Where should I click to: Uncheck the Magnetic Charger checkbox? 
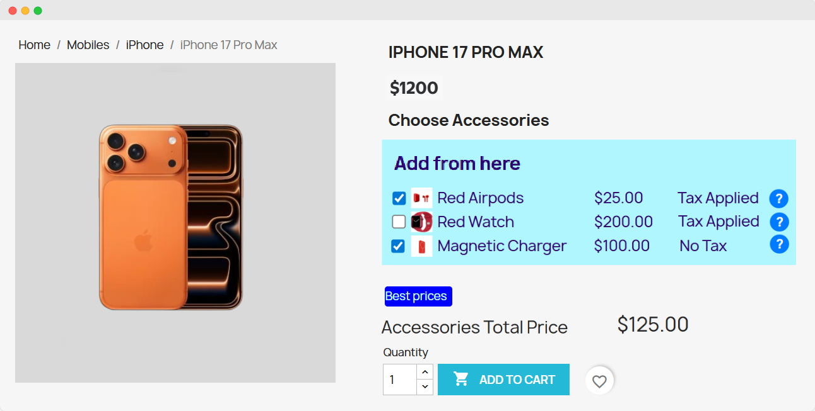[x=398, y=246]
